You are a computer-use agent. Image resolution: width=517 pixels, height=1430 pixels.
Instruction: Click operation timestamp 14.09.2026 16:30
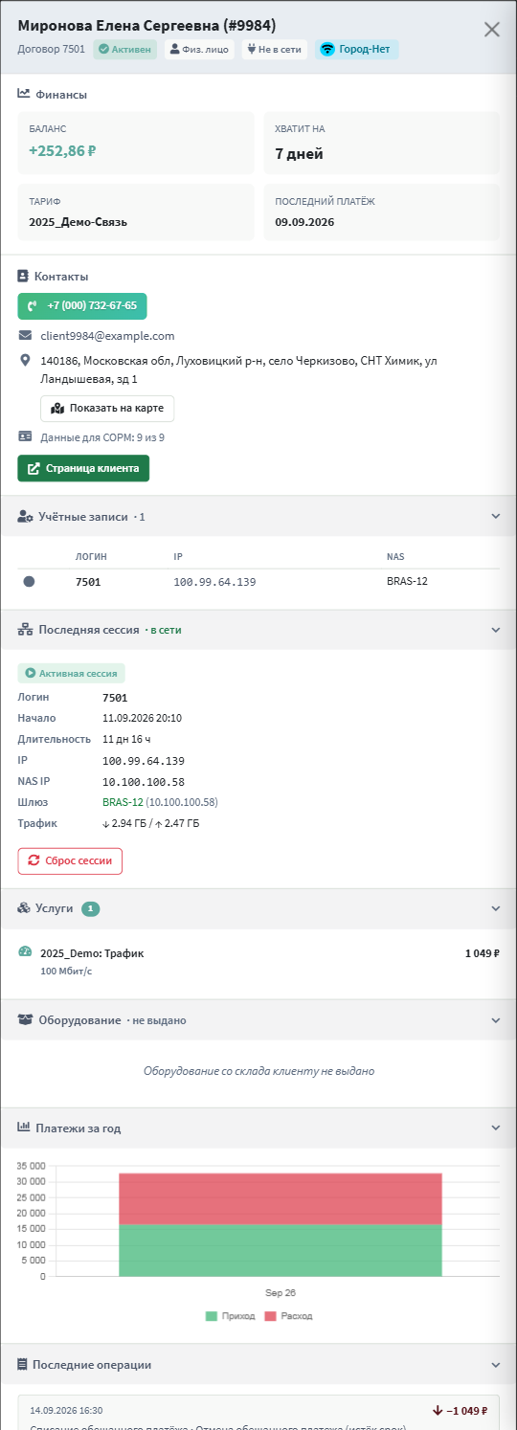[x=66, y=1410]
